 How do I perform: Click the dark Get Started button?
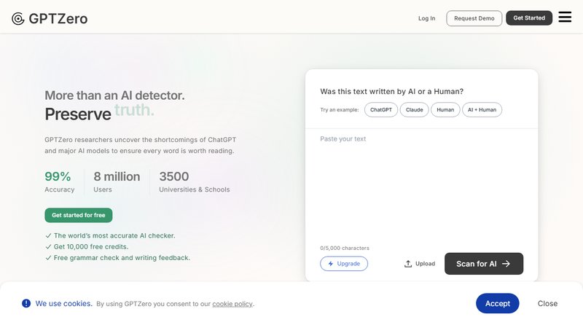tap(529, 18)
